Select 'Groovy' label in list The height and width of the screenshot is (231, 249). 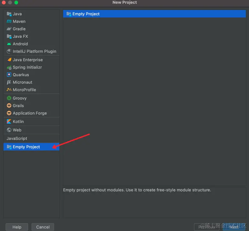click(20, 98)
